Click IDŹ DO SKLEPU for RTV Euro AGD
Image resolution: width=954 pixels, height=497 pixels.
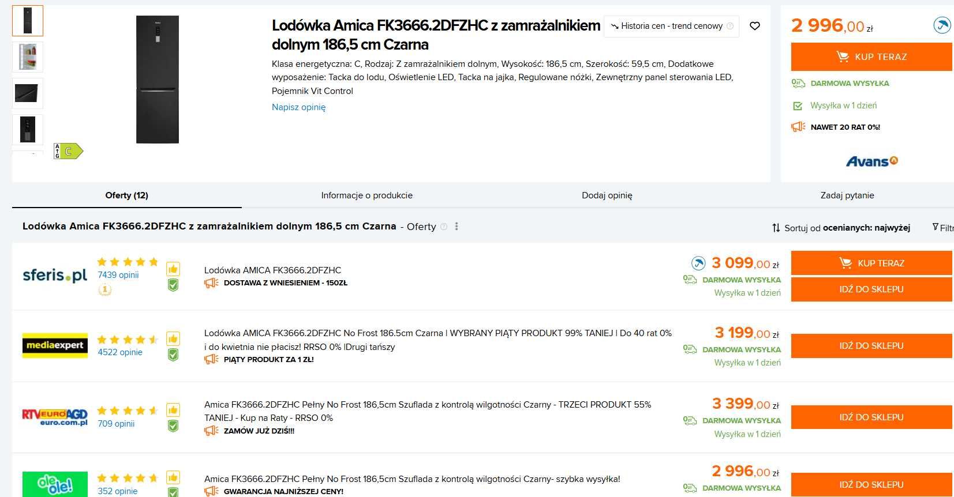click(x=871, y=417)
